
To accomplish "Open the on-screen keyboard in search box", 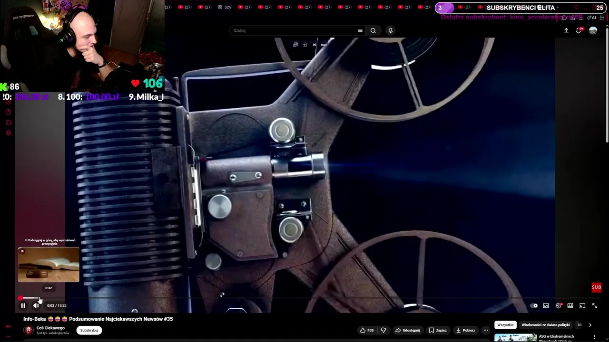I will (360, 30).
